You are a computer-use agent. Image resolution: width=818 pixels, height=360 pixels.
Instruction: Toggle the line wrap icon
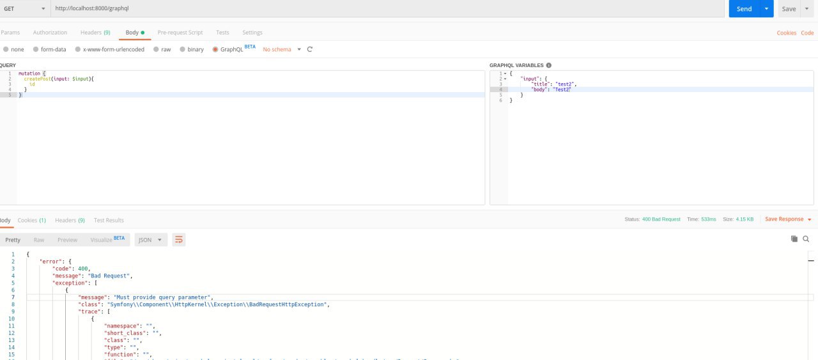click(x=178, y=240)
